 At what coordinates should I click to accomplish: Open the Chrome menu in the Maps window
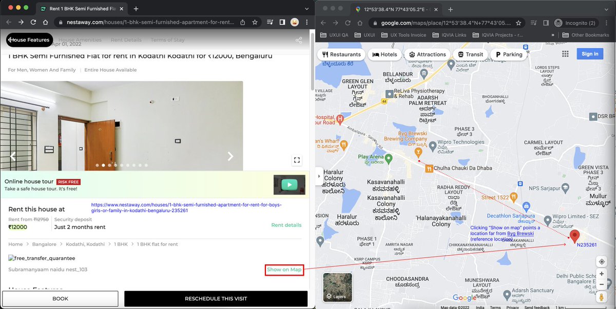point(608,23)
